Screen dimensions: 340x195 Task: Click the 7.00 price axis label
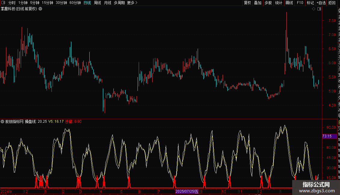(x=332, y=34)
